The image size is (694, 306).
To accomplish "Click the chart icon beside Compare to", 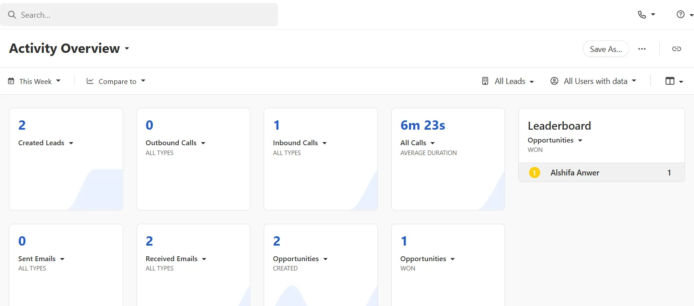I will 90,81.
